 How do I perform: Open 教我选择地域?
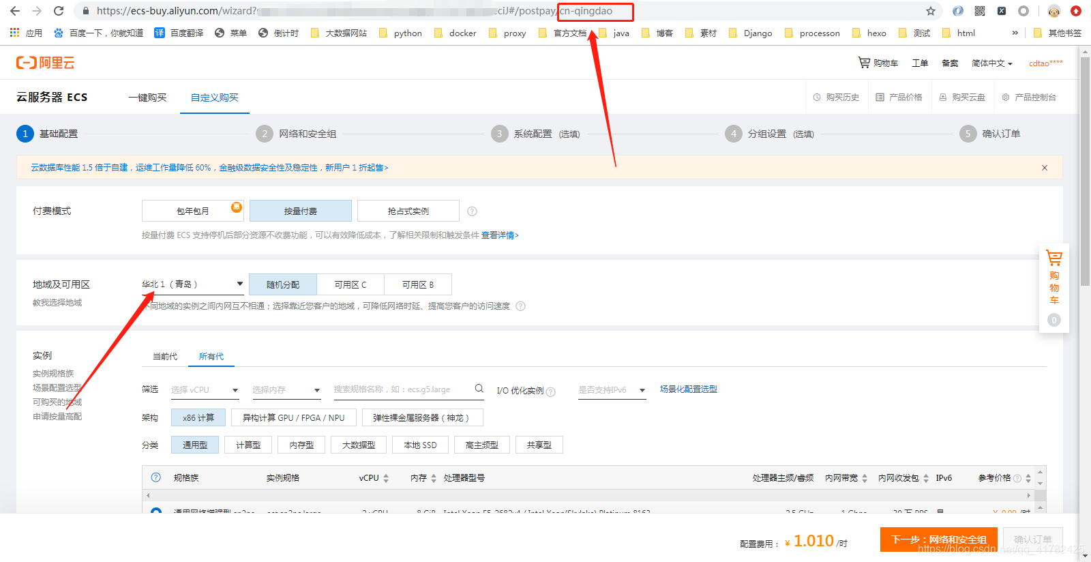pos(57,303)
